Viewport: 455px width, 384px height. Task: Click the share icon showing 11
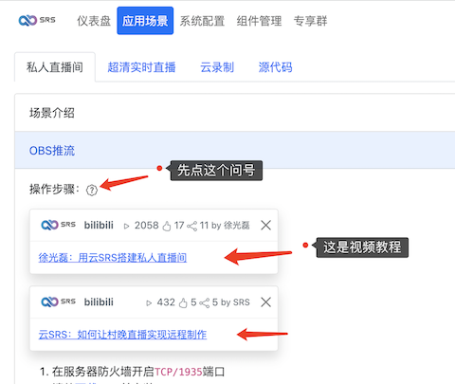(x=191, y=226)
